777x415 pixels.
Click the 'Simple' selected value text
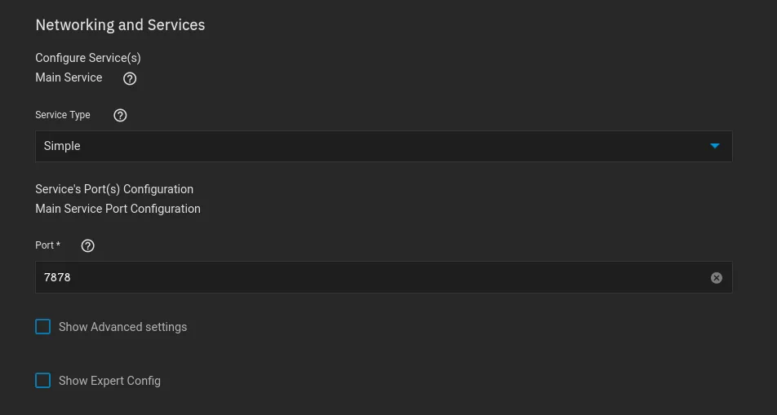pos(62,146)
